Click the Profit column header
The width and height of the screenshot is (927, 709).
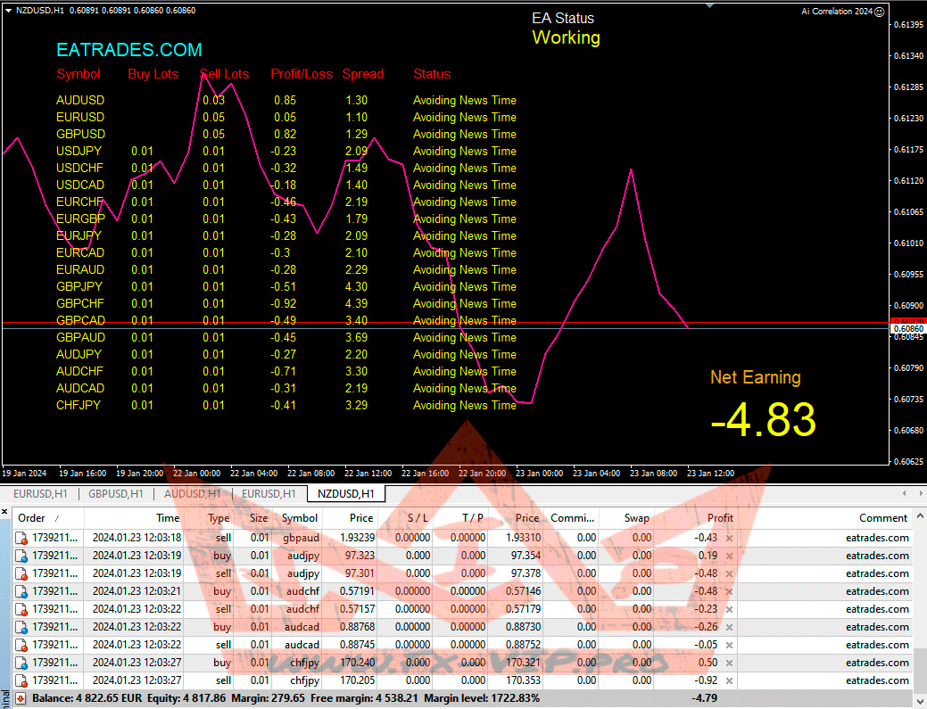click(719, 518)
